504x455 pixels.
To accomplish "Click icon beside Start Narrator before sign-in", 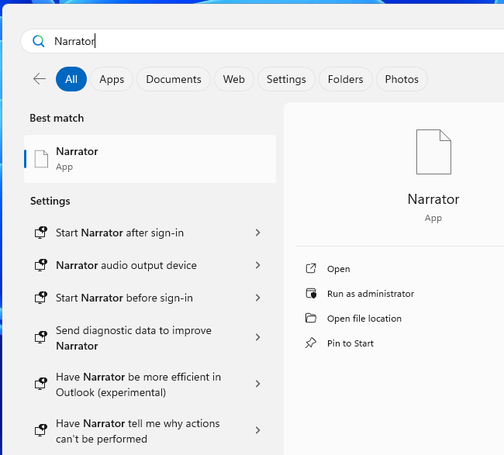I will coord(41,298).
